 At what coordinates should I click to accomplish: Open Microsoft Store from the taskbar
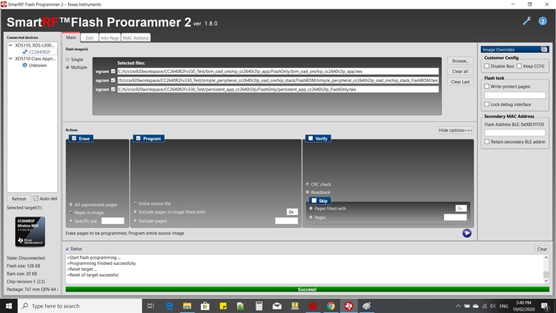(x=205, y=306)
